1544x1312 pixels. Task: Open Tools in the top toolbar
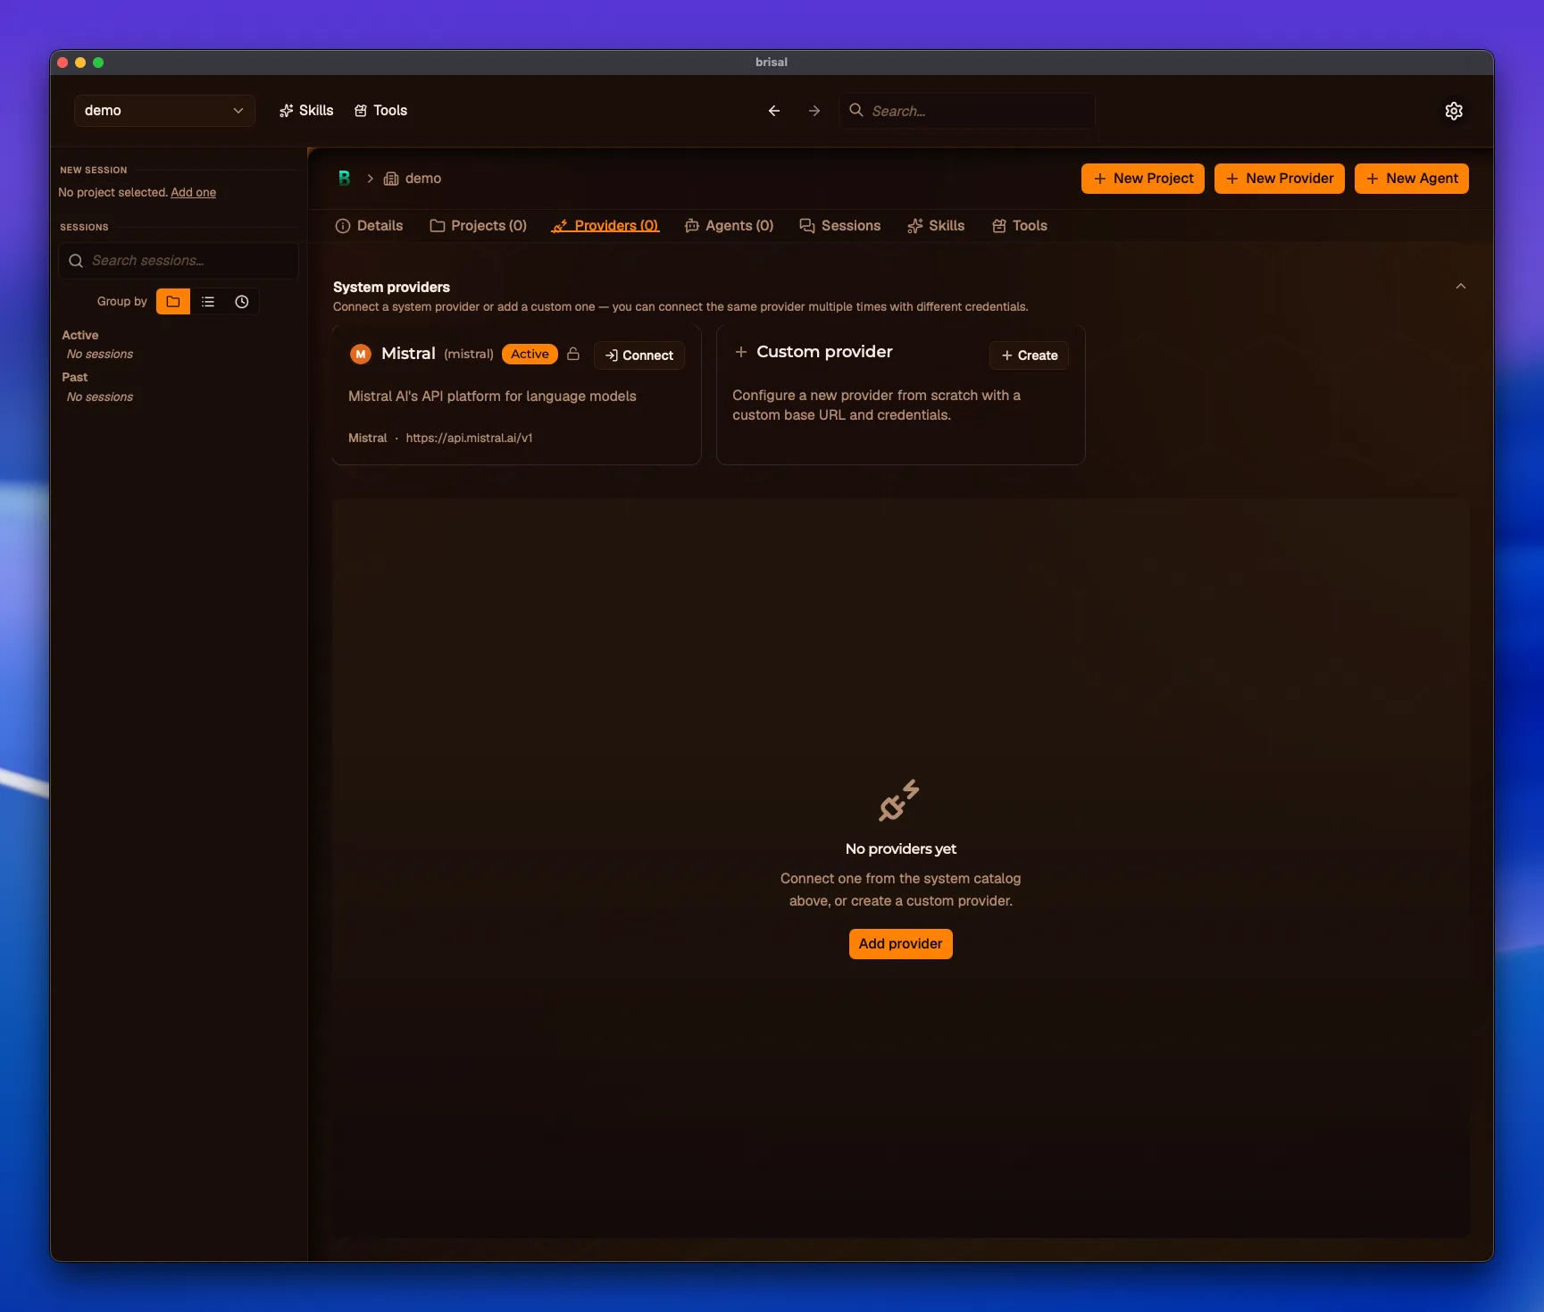point(381,111)
